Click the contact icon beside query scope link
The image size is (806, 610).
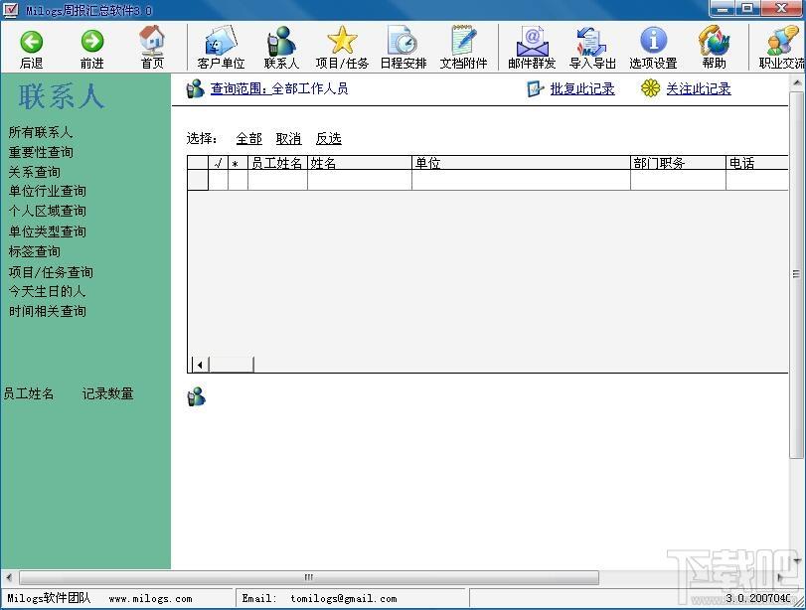196,88
